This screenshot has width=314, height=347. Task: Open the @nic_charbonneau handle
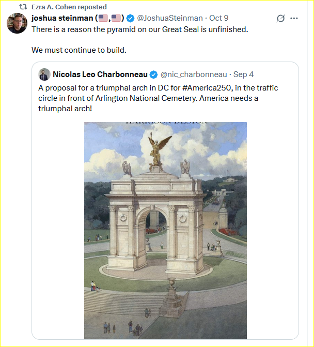pyautogui.click(x=194, y=74)
